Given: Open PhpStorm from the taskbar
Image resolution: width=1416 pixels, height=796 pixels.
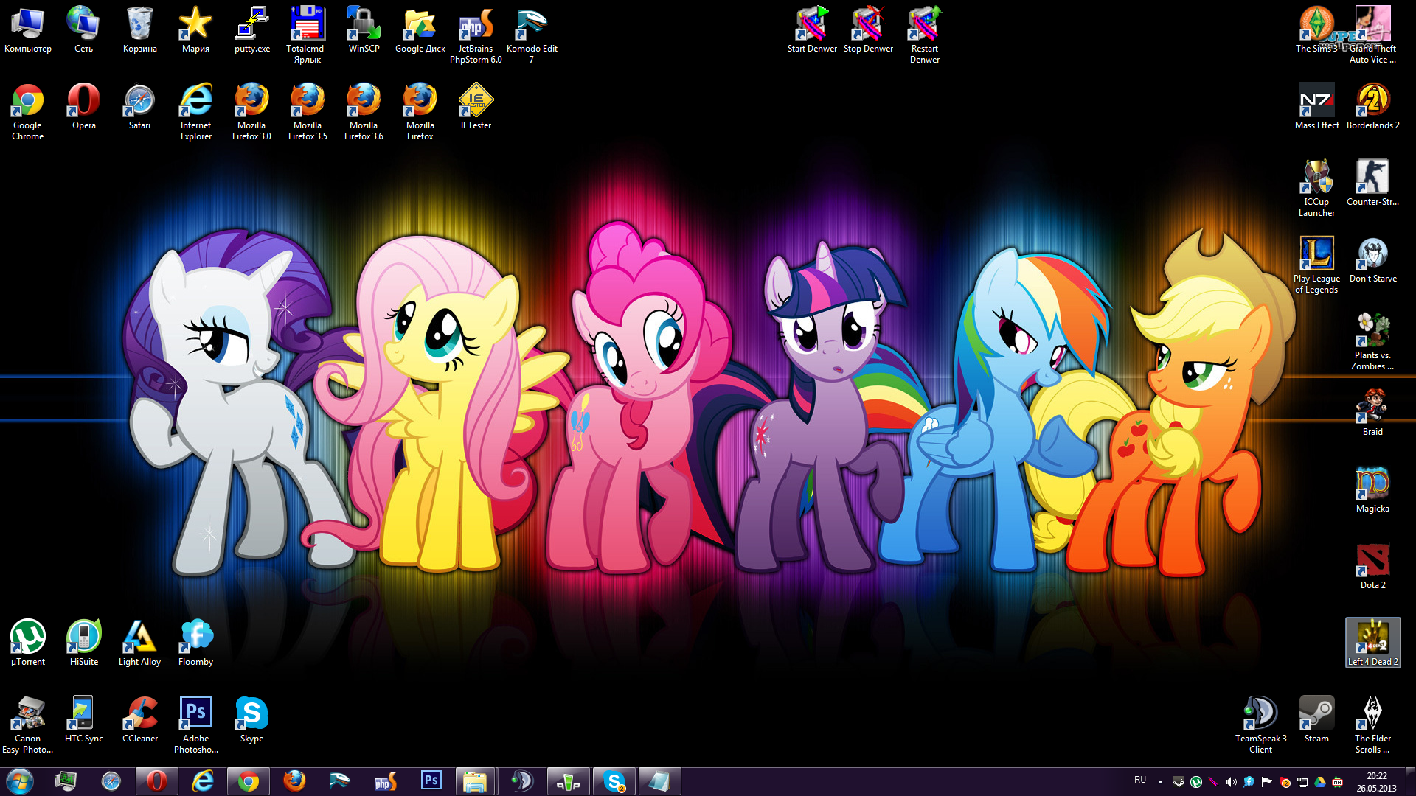Looking at the screenshot, I should [385, 781].
